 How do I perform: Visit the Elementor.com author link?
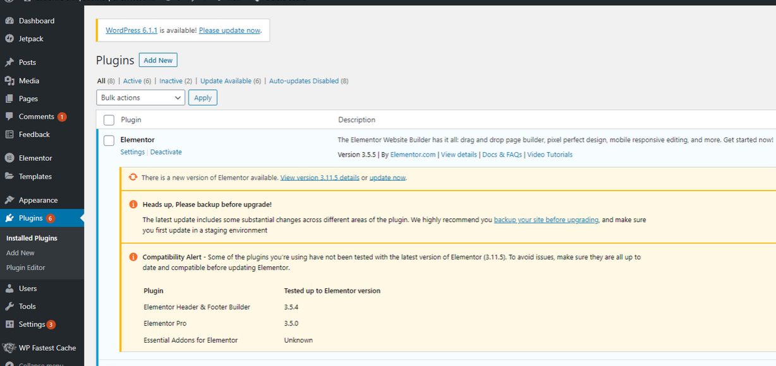pyautogui.click(x=413, y=155)
